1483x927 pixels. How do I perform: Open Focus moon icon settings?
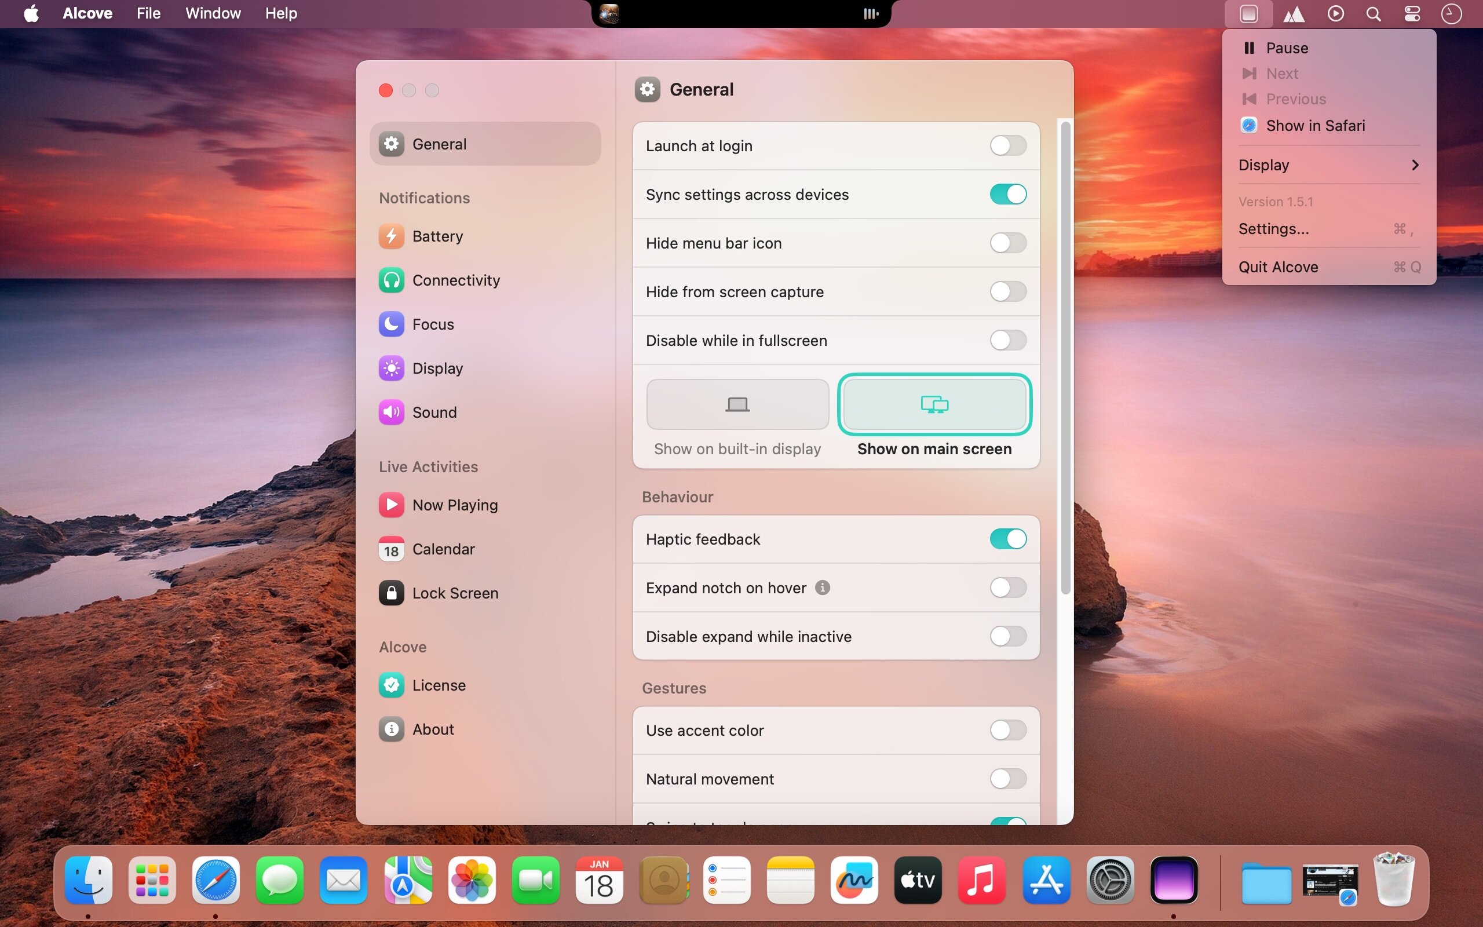[391, 324]
